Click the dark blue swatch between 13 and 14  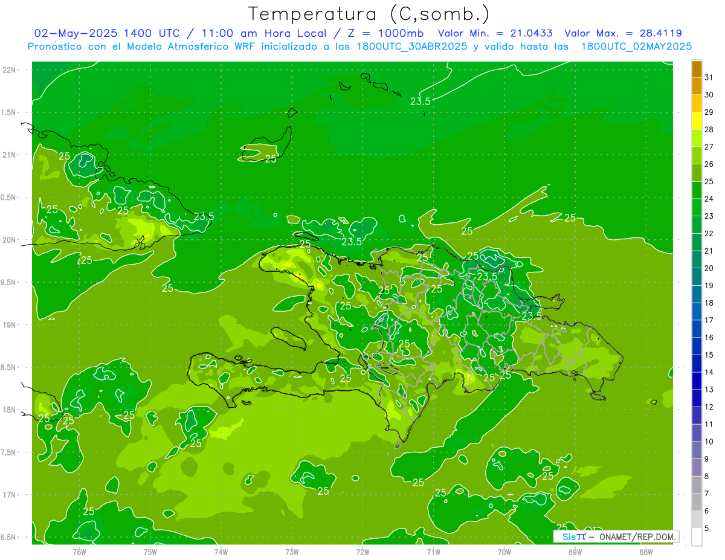coord(697,381)
